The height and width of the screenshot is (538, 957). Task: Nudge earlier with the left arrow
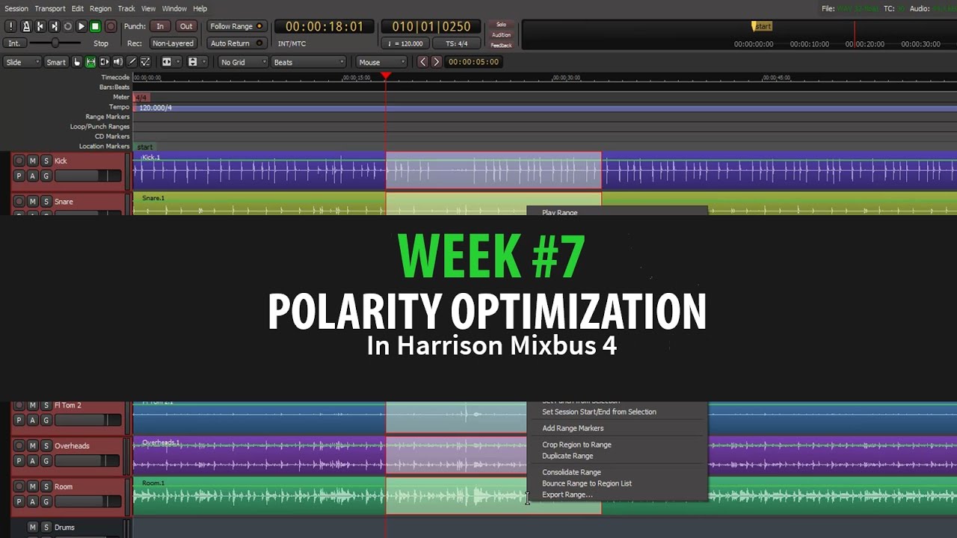click(422, 62)
